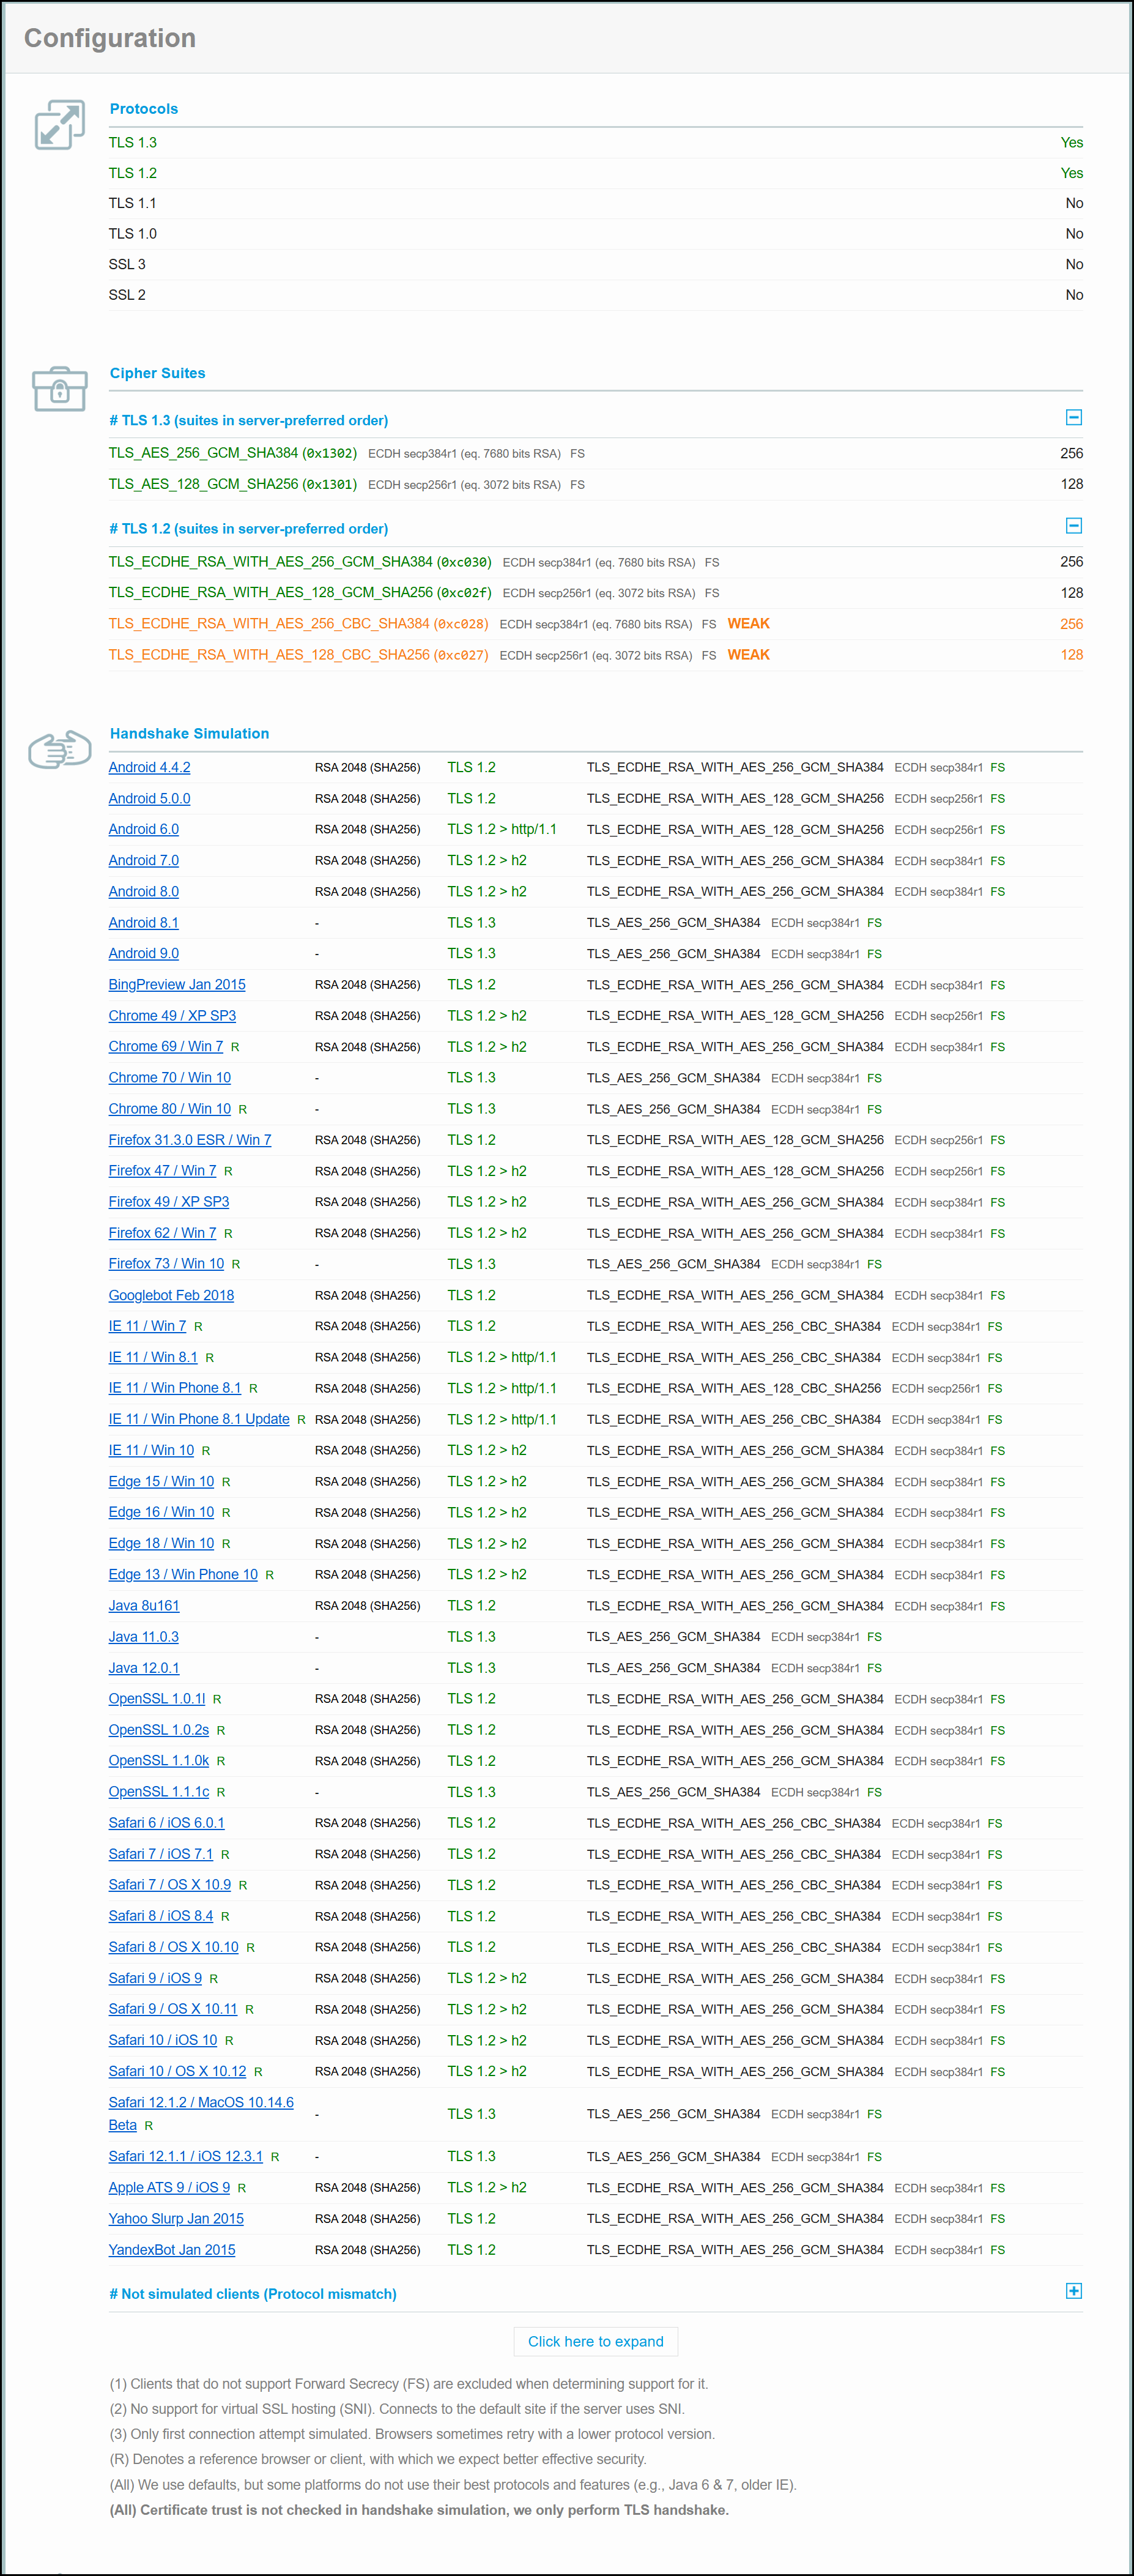Open Safari 12.1.2 / MacOS 10.14.6 link
The height and width of the screenshot is (2576, 1134).
tap(200, 2102)
